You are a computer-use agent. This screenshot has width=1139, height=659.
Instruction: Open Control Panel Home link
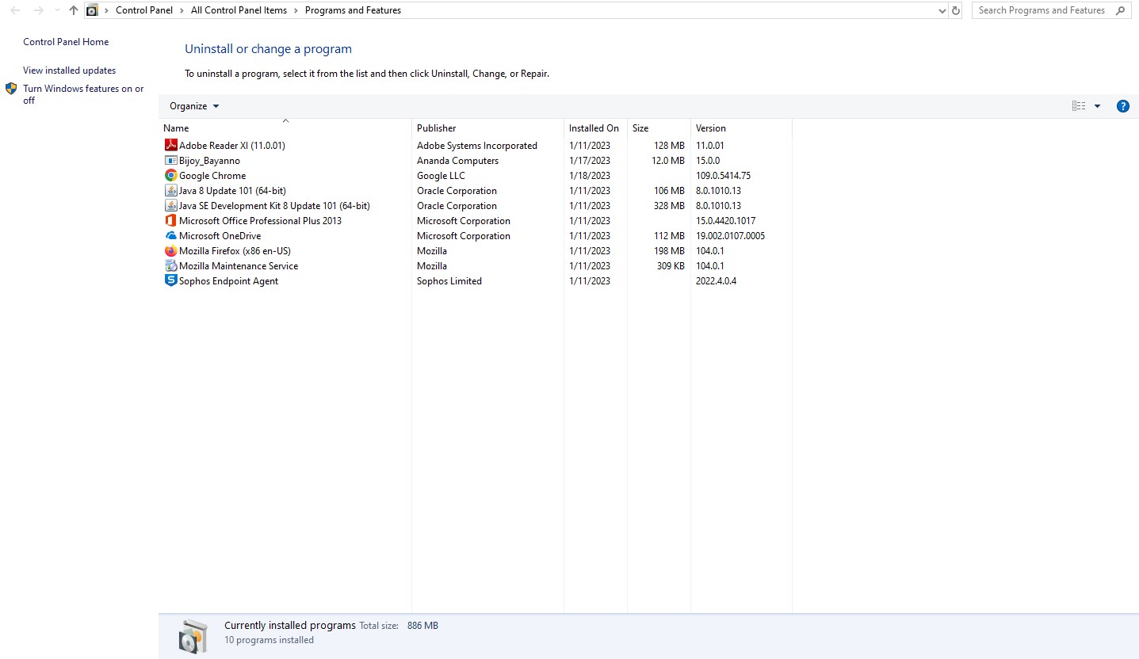pyautogui.click(x=66, y=42)
